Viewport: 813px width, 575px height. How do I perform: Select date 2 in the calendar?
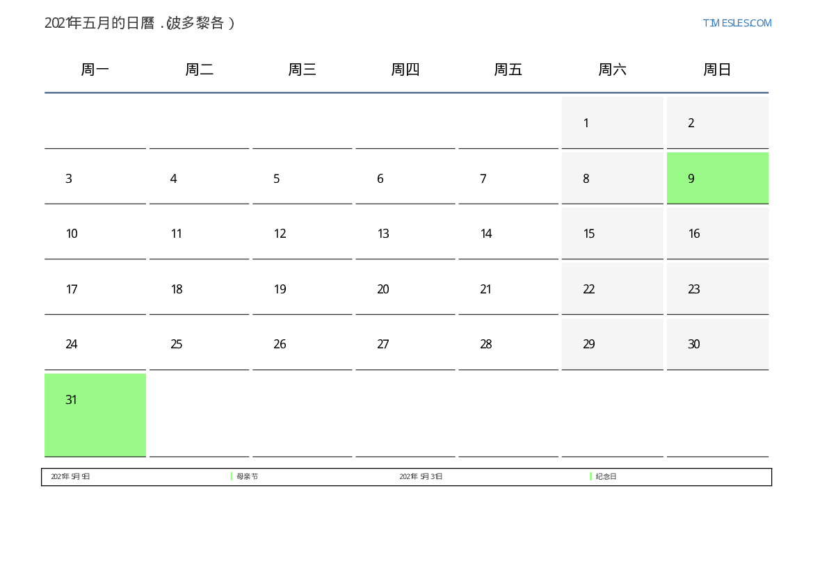point(718,122)
